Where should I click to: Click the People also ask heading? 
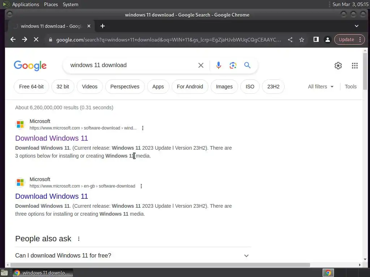pyautogui.click(x=43, y=239)
